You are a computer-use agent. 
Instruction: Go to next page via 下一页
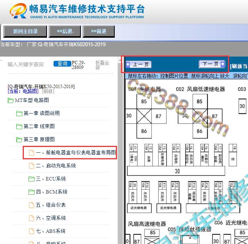click(212, 64)
